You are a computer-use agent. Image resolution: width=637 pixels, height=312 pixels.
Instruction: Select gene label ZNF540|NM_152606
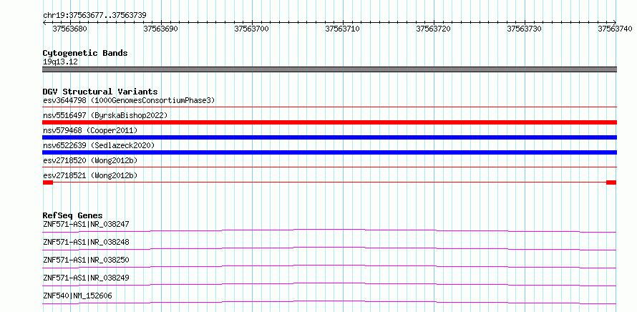77,296
